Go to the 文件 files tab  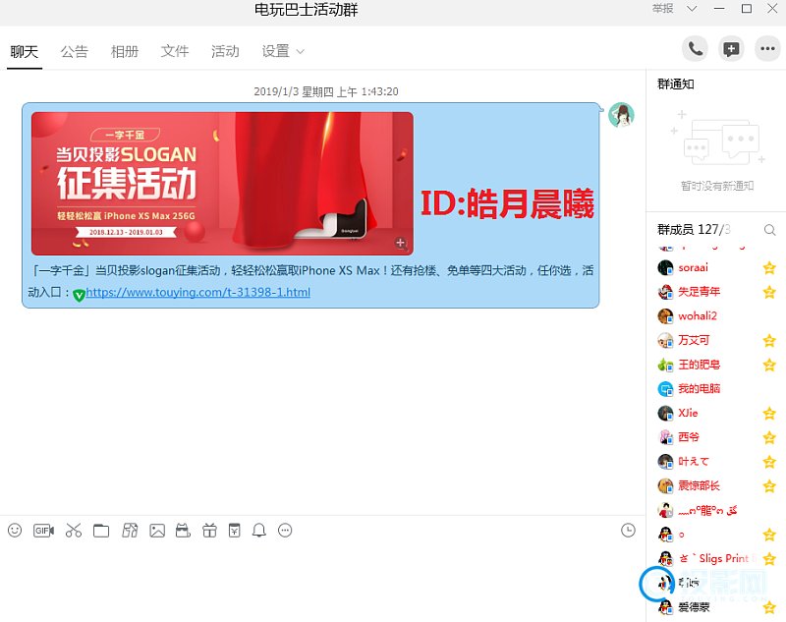[175, 51]
